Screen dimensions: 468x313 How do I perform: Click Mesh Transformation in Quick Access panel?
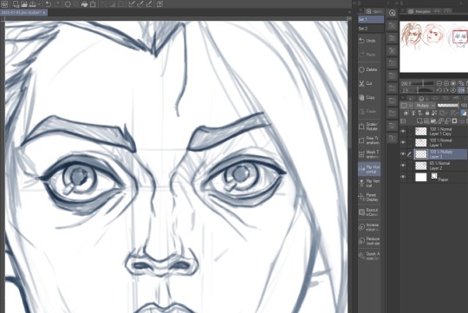(369, 154)
